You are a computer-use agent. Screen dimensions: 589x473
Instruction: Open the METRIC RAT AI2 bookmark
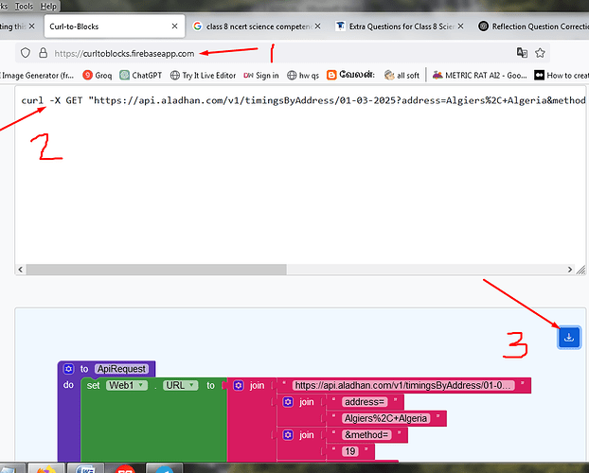click(480, 76)
